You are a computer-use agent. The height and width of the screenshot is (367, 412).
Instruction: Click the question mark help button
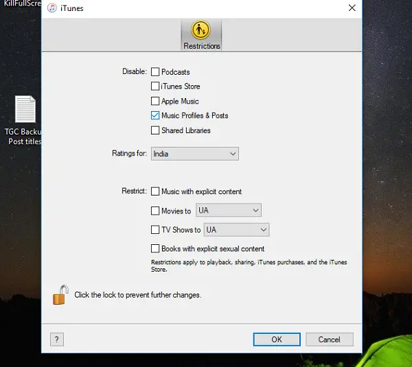(57, 340)
